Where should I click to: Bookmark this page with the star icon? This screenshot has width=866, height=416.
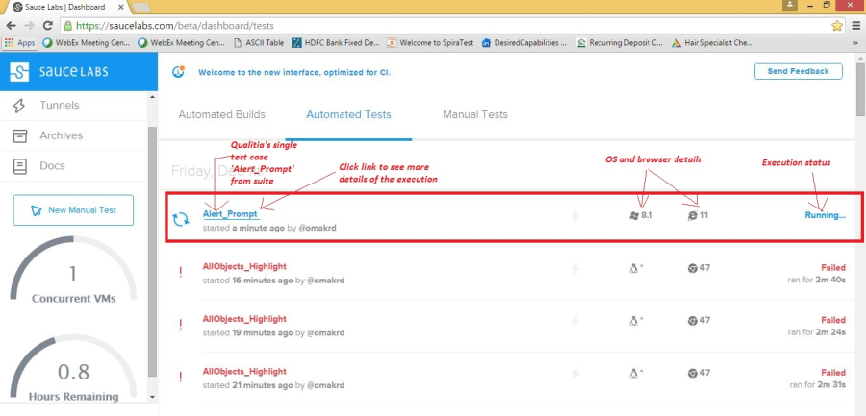837,26
